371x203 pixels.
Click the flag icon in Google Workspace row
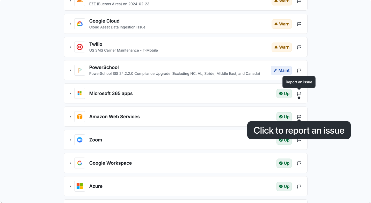tap(299, 163)
